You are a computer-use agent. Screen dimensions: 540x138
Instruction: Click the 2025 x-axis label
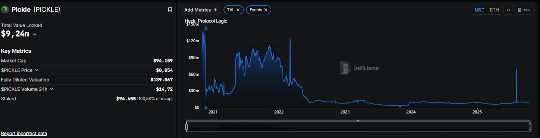[477, 112]
